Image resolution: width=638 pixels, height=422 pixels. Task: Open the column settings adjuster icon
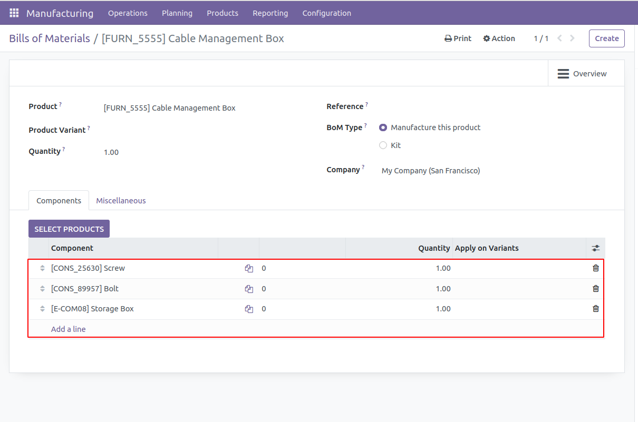tap(595, 248)
